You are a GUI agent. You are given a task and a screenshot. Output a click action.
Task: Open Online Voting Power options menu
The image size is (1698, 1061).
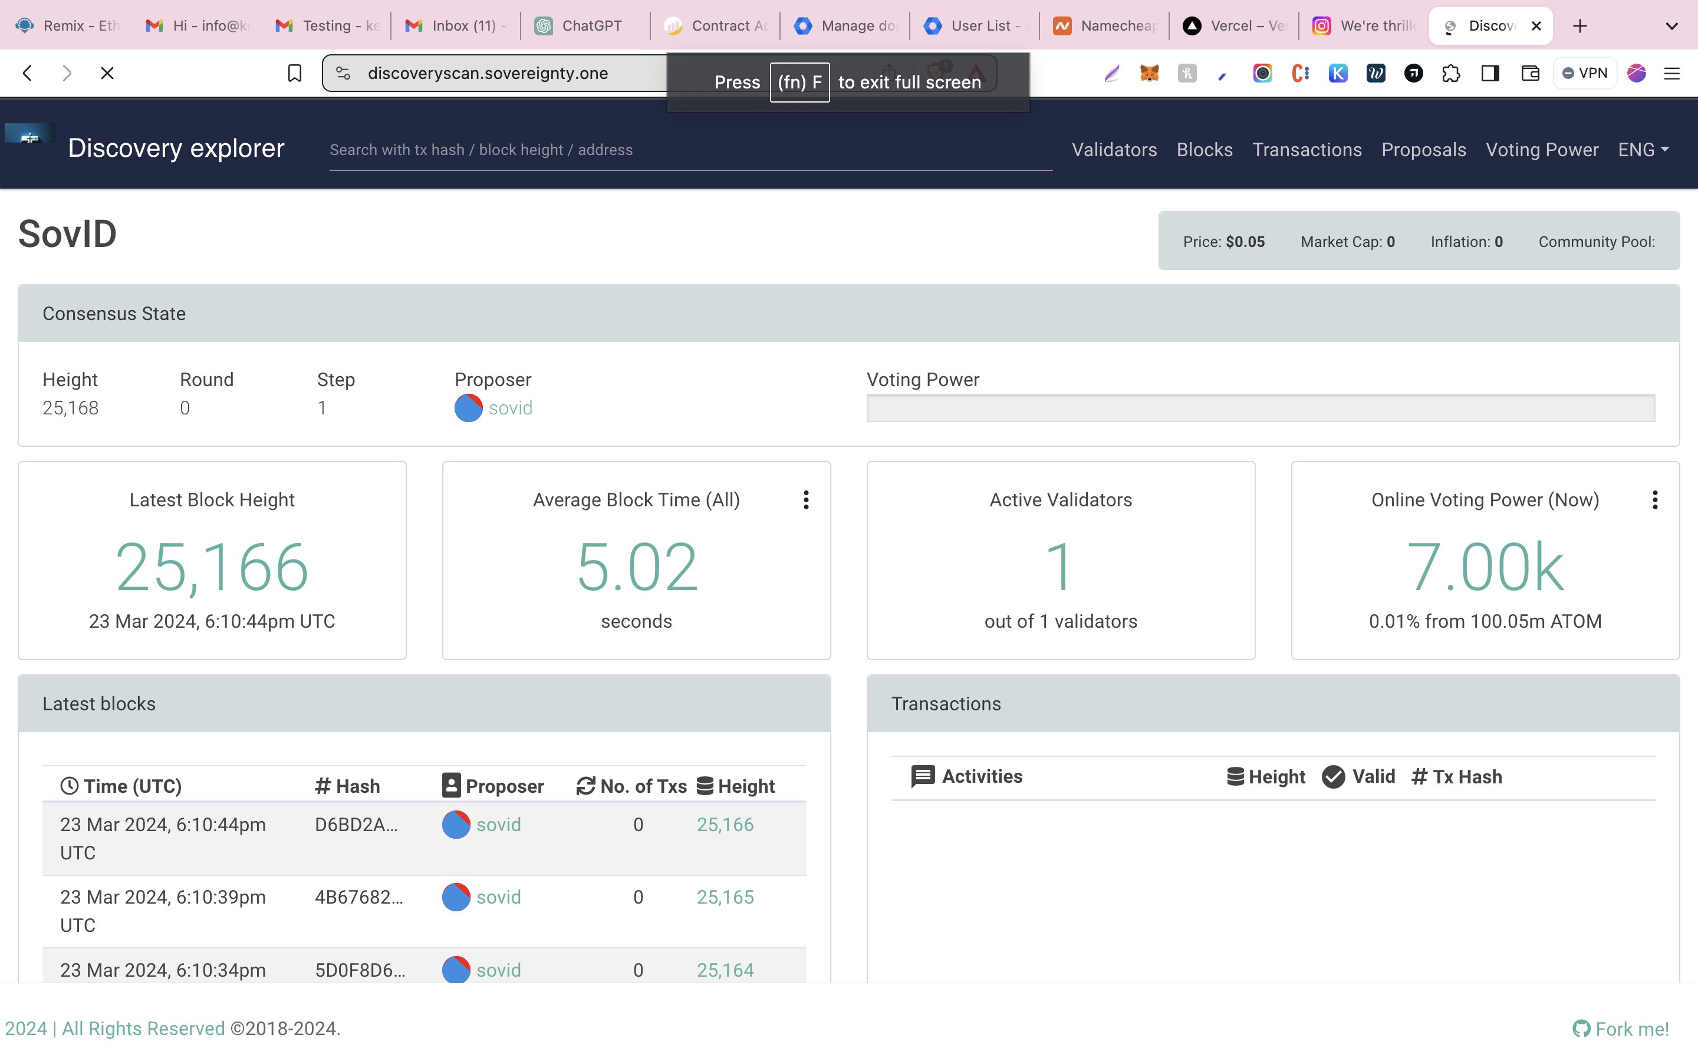(1655, 500)
